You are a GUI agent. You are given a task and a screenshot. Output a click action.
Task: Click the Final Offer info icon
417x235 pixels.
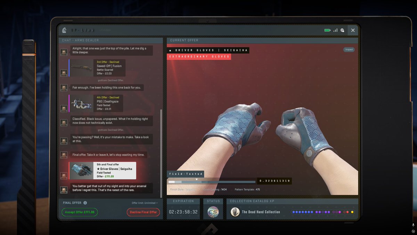85,203
